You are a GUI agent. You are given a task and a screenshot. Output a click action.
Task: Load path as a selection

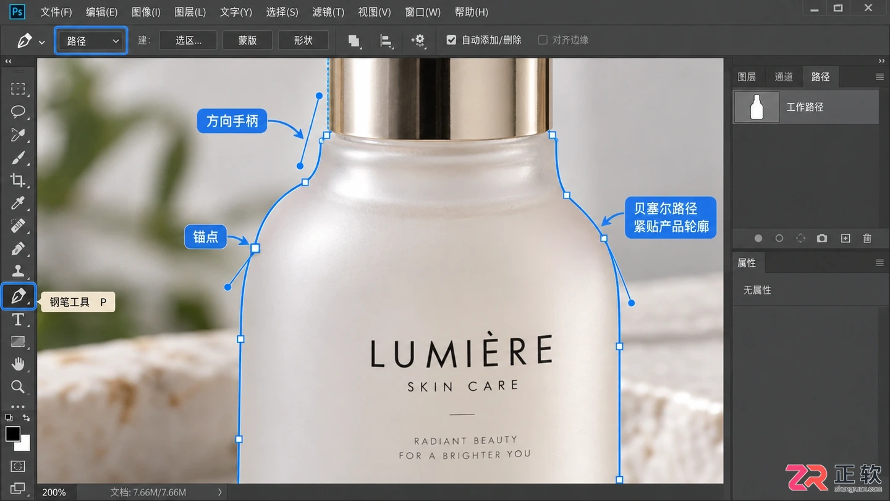(x=800, y=238)
